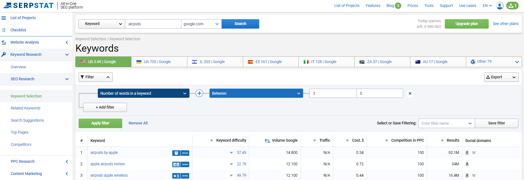
Task: Switch to IT 128 Google tab
Action: pos(326,62)
